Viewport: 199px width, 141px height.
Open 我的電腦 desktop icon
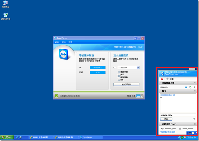pyautogui.click(x=6, y=4)
